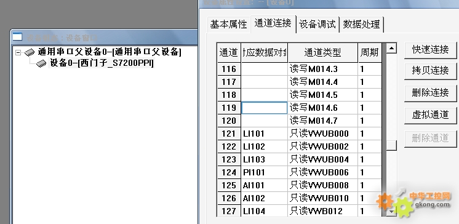The width and height of the screenshot is (459, 224).
Task: Click the AI101 data object cell
Action: pyautogui.click(x=265, y=185)
